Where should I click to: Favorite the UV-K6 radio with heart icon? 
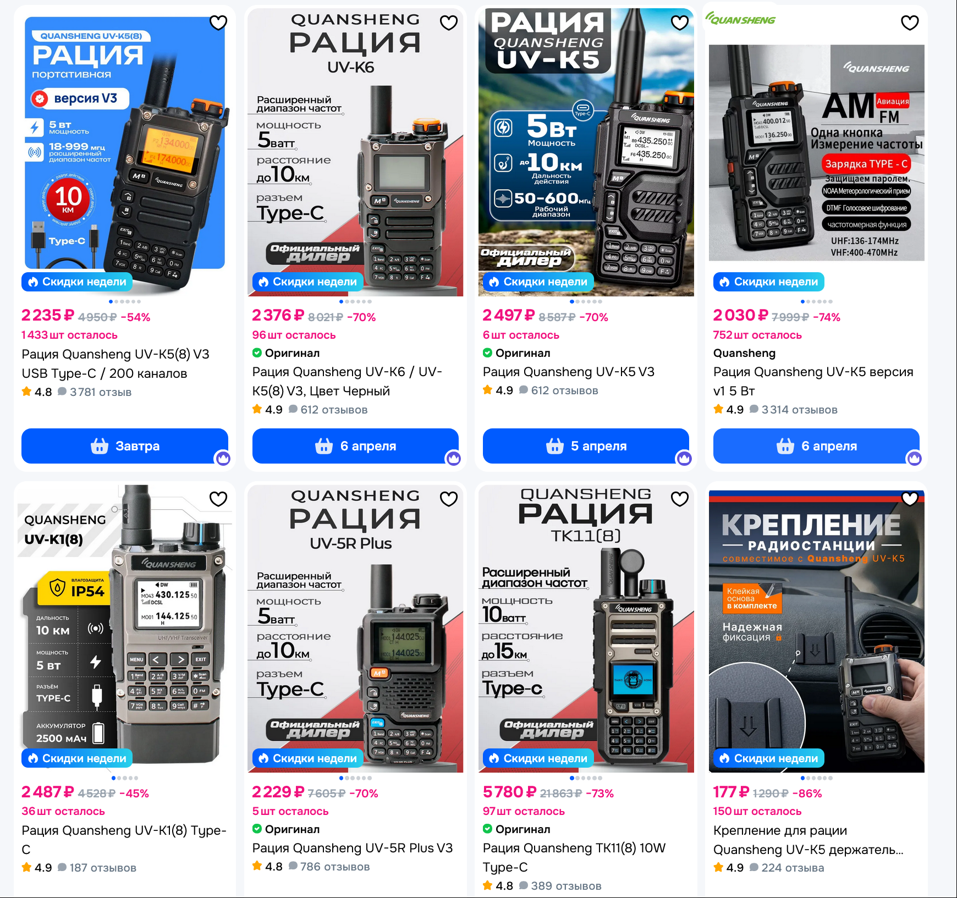(449, 23)
